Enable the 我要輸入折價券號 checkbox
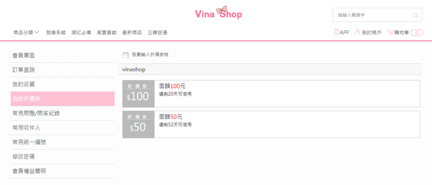432x185 pixels. [x=126, y=55]
